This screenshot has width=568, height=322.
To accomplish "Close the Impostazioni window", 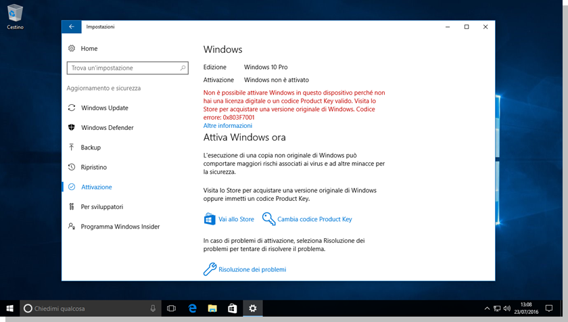I will 486,27.
